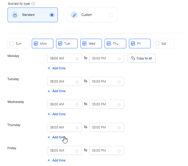Open Thursday start time 08:00 AM picker

64,127
